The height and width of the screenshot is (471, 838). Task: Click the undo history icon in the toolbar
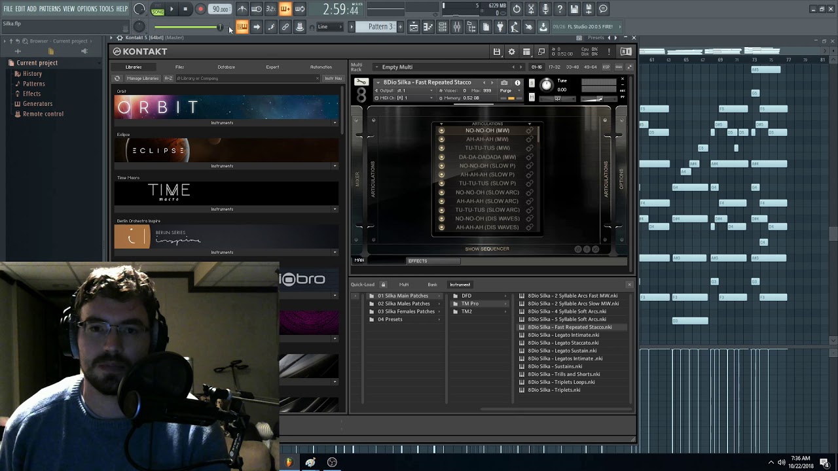tap(517, 9)
